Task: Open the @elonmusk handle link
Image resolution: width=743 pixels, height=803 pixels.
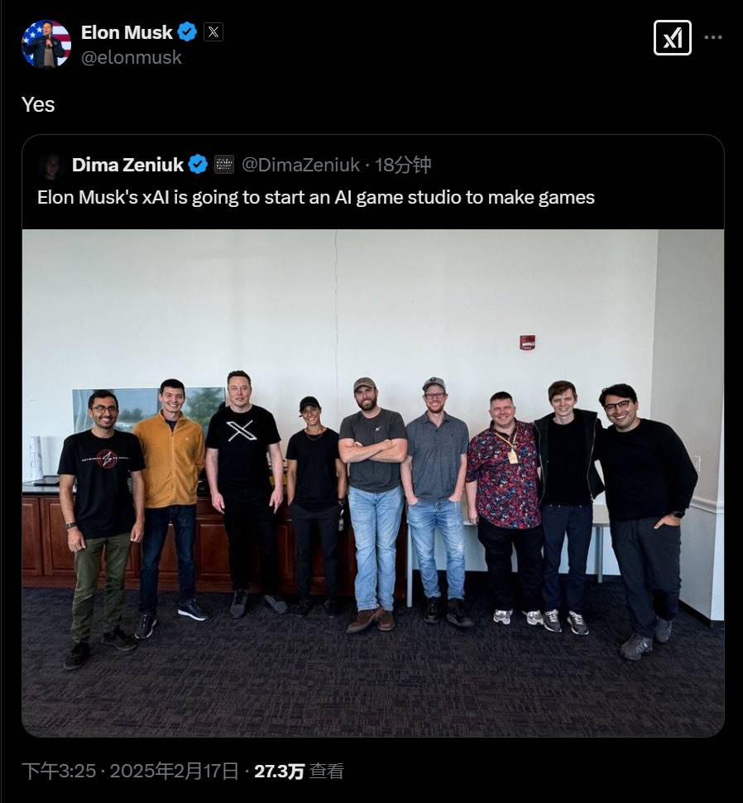Action: [x=131, y=57]
